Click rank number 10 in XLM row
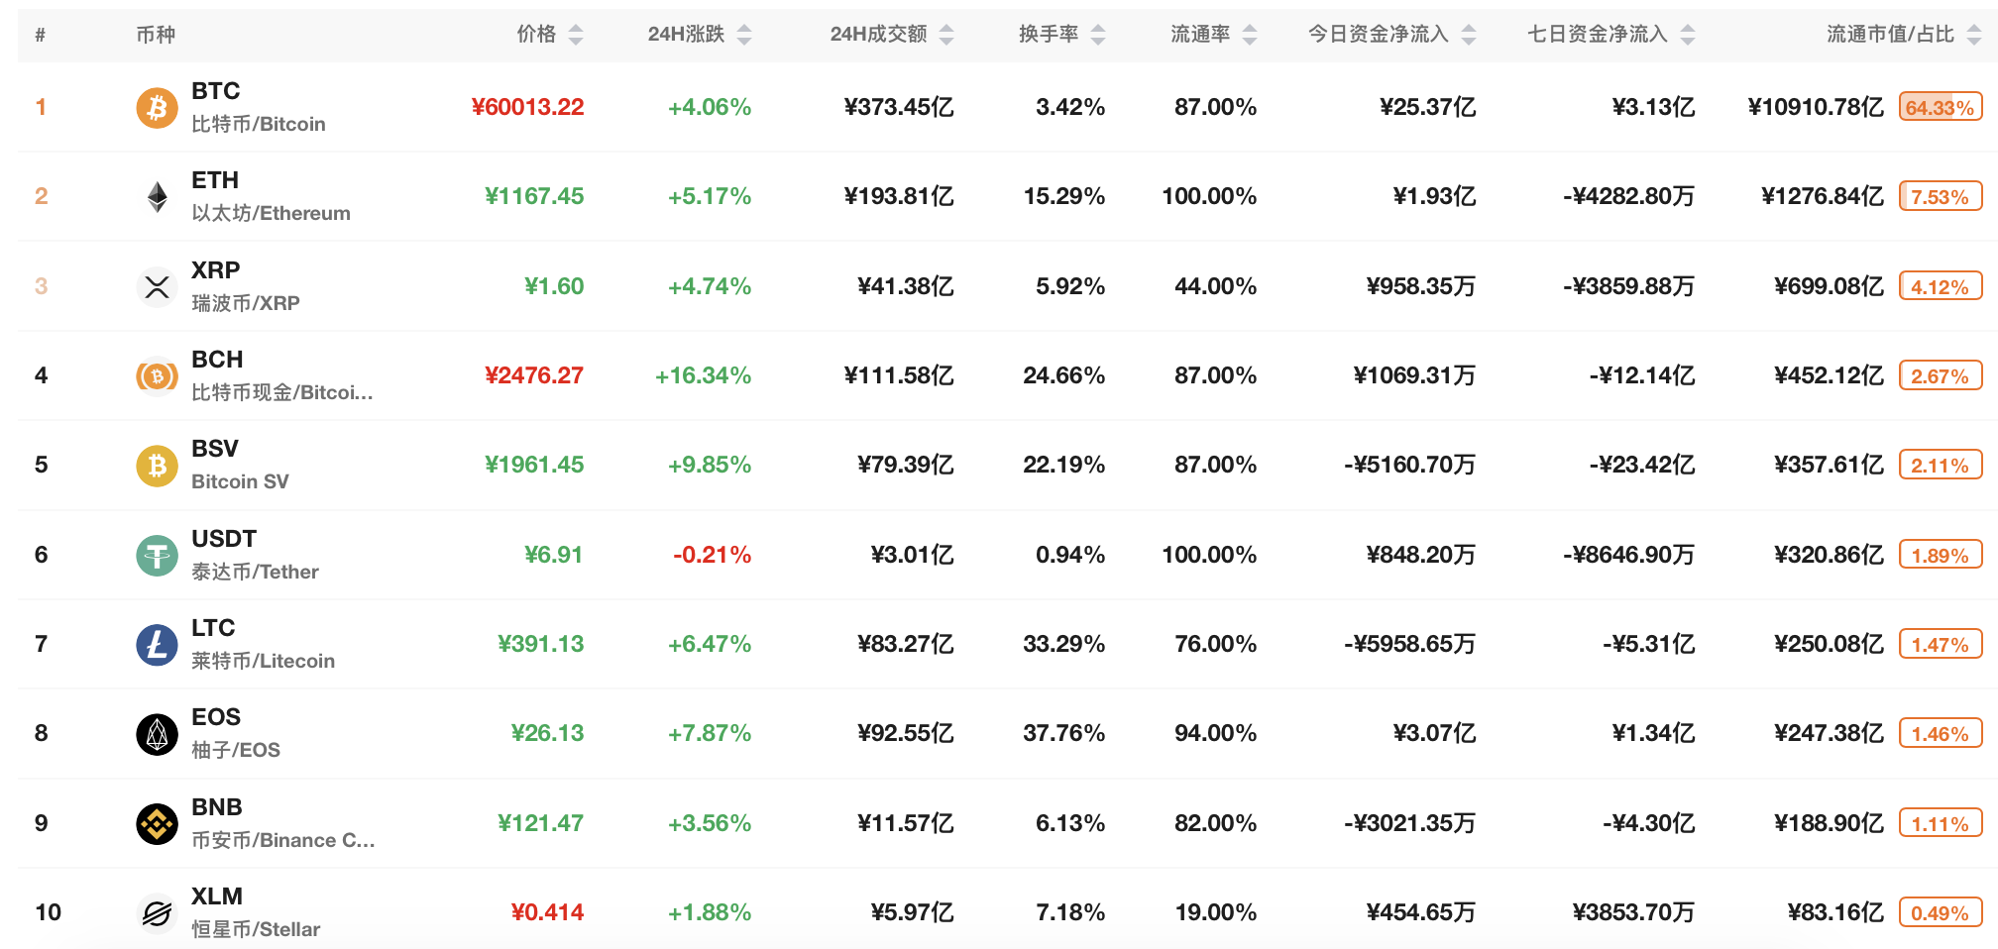 [48, 912]
